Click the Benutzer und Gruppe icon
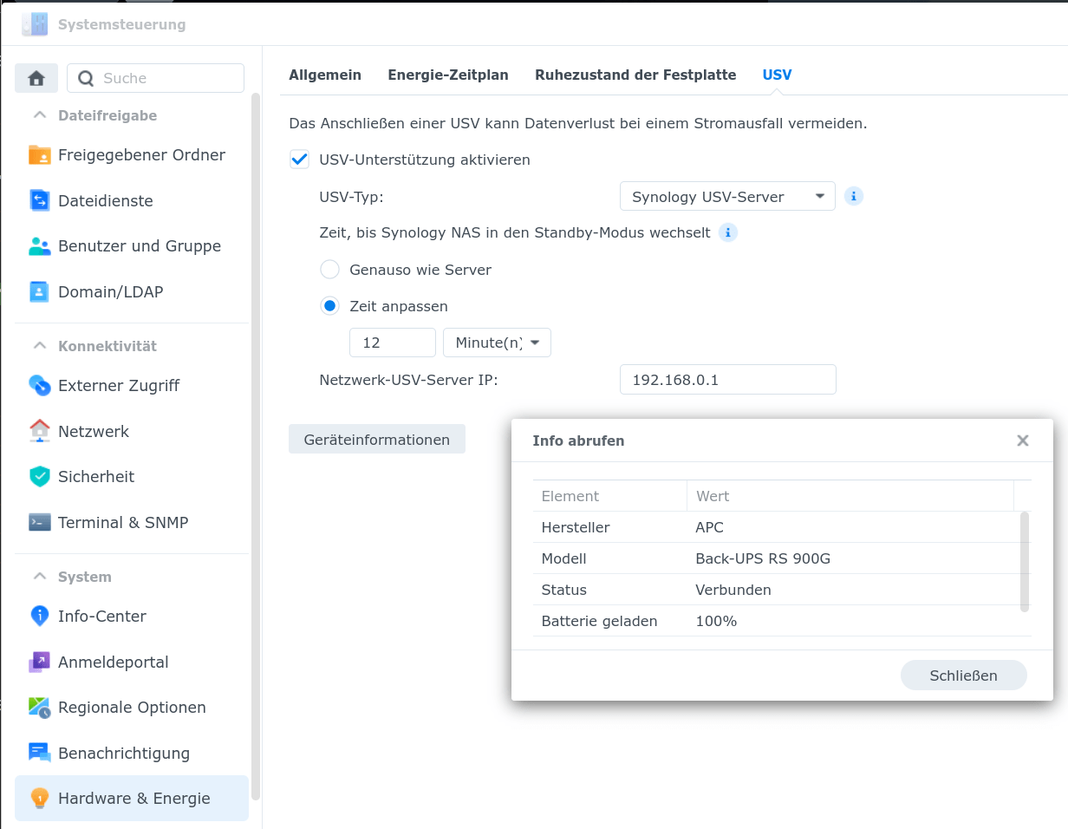 (40, 246)
